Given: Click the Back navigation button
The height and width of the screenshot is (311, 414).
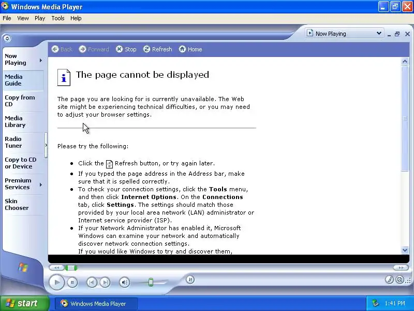Looking at the screenshot, I should (62, 49).
